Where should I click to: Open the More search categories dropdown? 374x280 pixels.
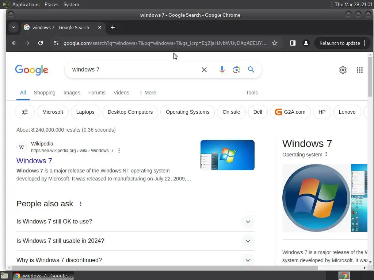[148, 93]
